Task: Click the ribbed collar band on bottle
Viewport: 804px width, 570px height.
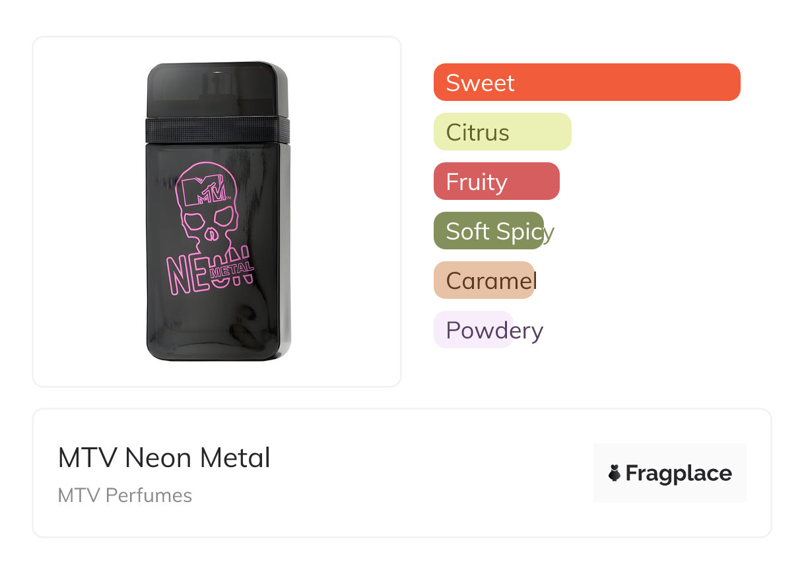Action: click(x=217, y=130)
